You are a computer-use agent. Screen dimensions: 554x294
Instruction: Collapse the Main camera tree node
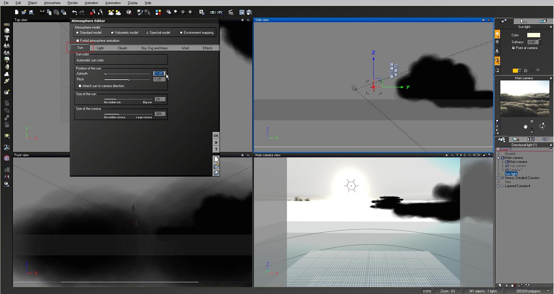(x=498, y=158)
